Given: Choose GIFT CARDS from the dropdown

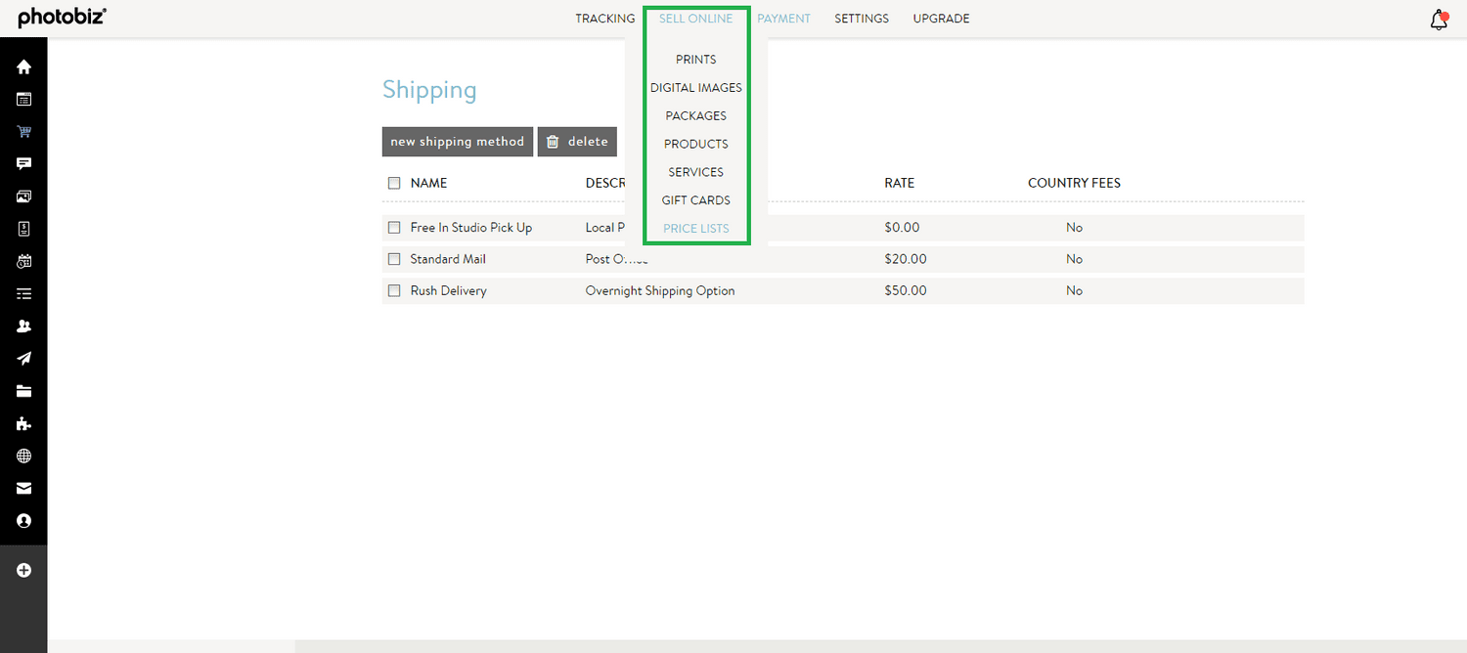Looking at the screenshot, I should pos(696,200).
